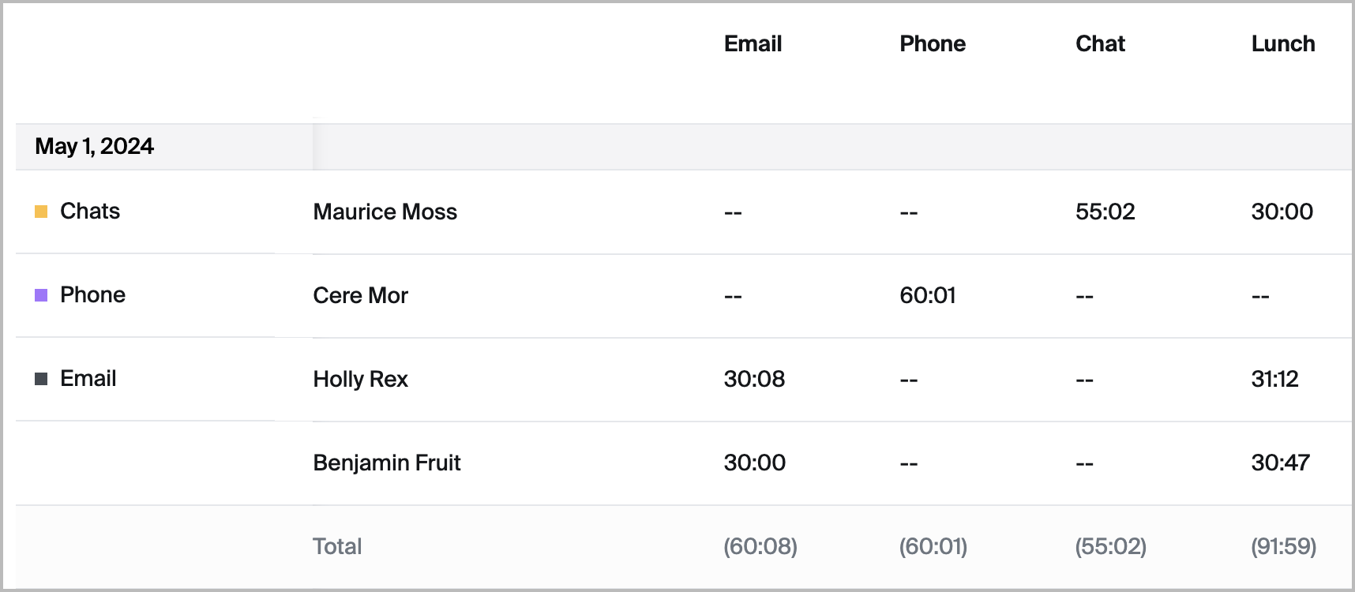This screenshot has width=1355, height=592.
Task: Click Maurice Moss chat time 55:02
Action: click(x=1105, y=212)
